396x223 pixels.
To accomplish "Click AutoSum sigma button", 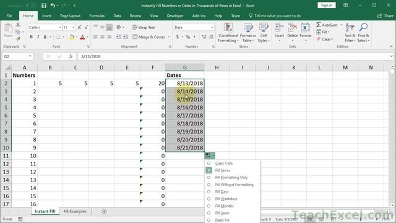I will (x=327, y=25).
